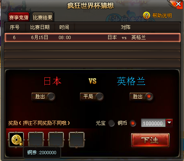Image resolution: width=184 pixels, height=161 pixels.
Task: Open the bet amount dropdown arrow
Action: (169, 123)
